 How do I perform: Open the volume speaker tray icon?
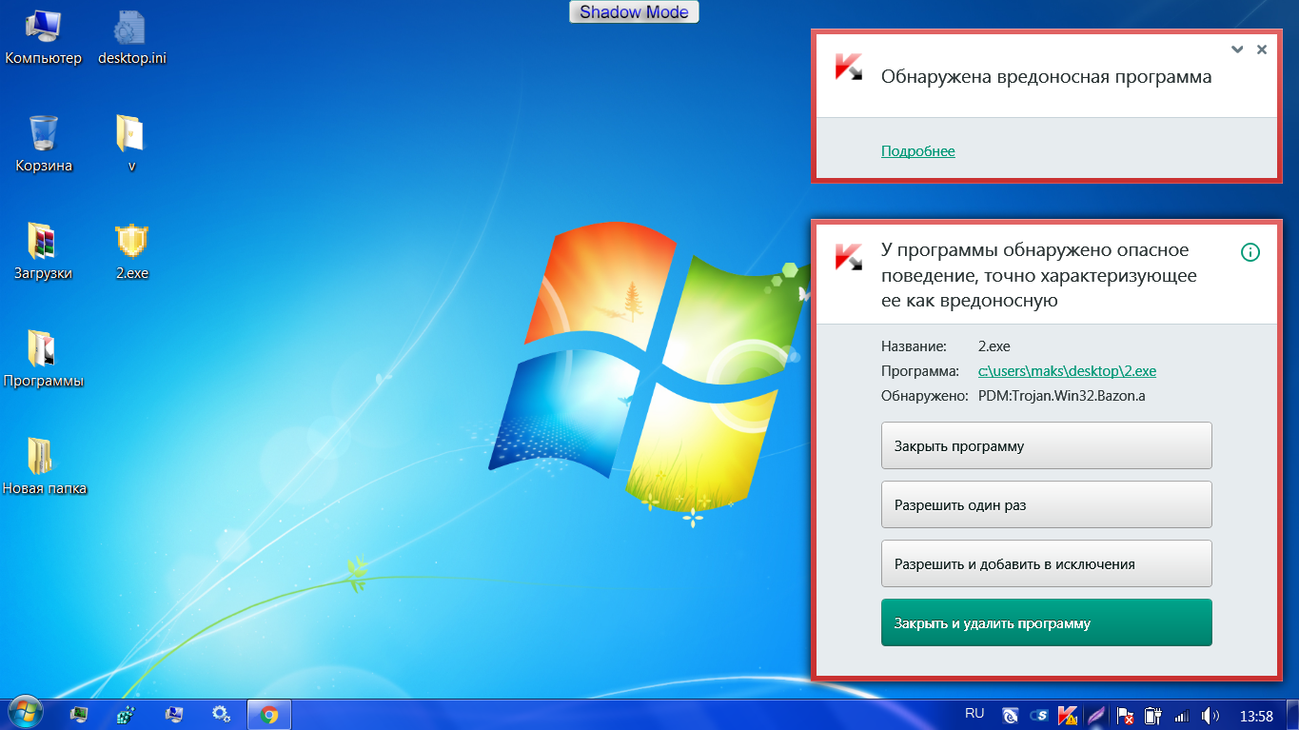(x=1210, y=715)
